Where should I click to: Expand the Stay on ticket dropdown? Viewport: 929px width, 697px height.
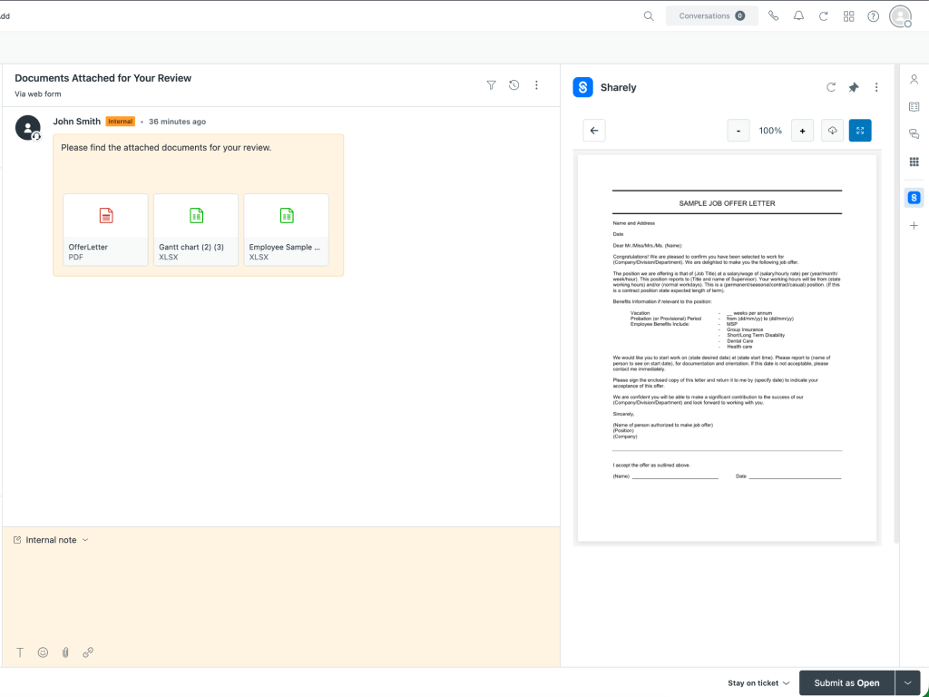758,683
